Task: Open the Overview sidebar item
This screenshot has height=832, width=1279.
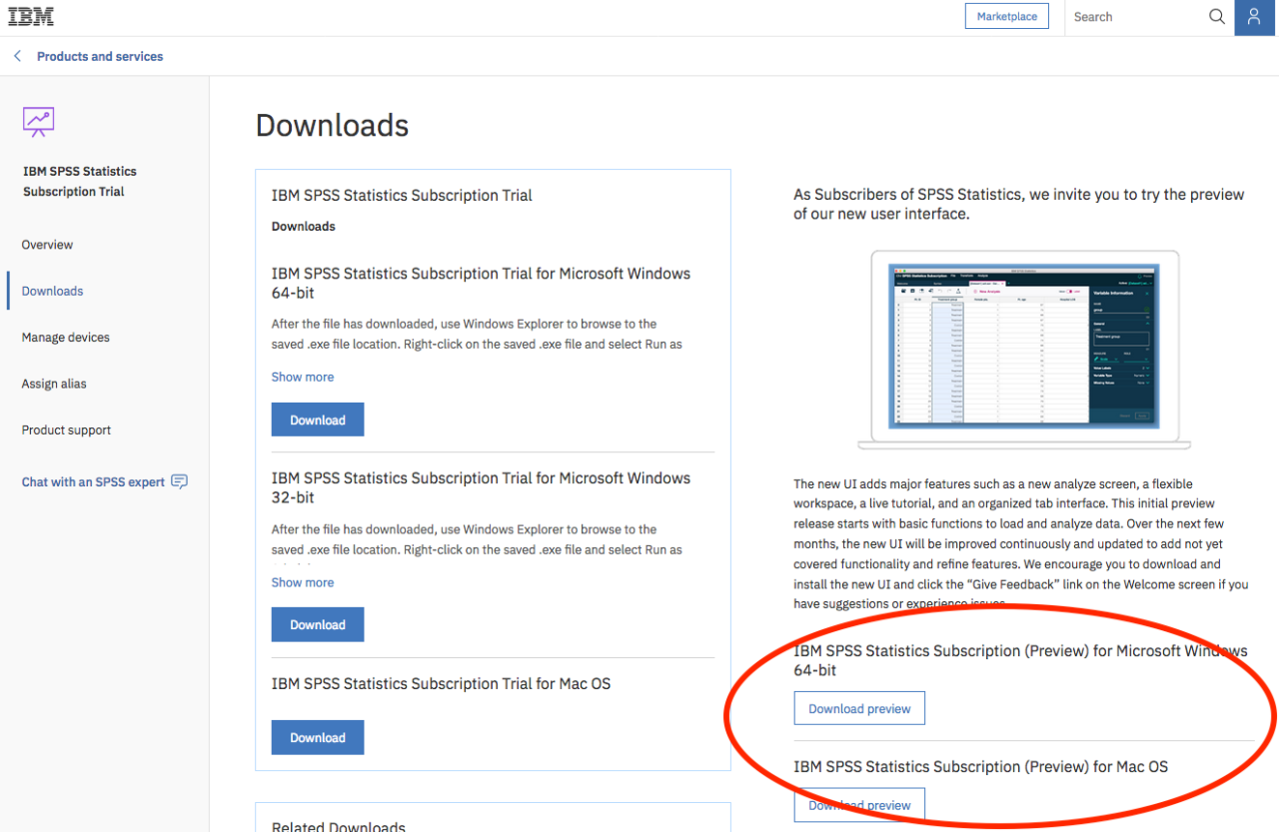Action: (x=47, y=245)
